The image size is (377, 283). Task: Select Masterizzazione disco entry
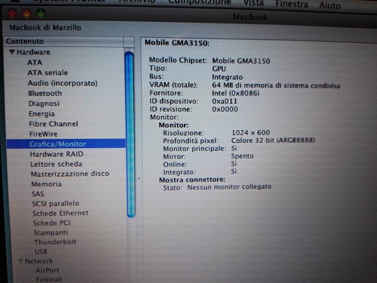[x=70, y=174]
